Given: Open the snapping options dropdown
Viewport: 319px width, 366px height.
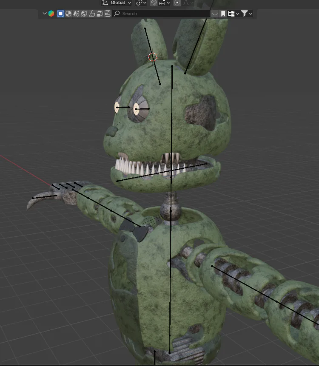Looking at the screenshot, I should (164, 3).
